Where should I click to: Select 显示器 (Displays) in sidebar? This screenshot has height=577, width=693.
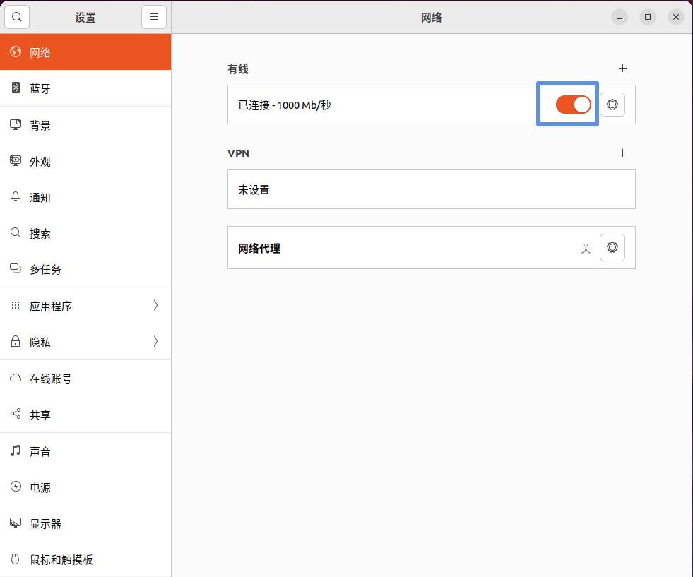[45, 524]
